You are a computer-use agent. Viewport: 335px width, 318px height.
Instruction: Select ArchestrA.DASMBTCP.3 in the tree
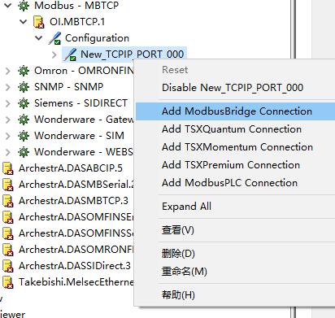73,201
